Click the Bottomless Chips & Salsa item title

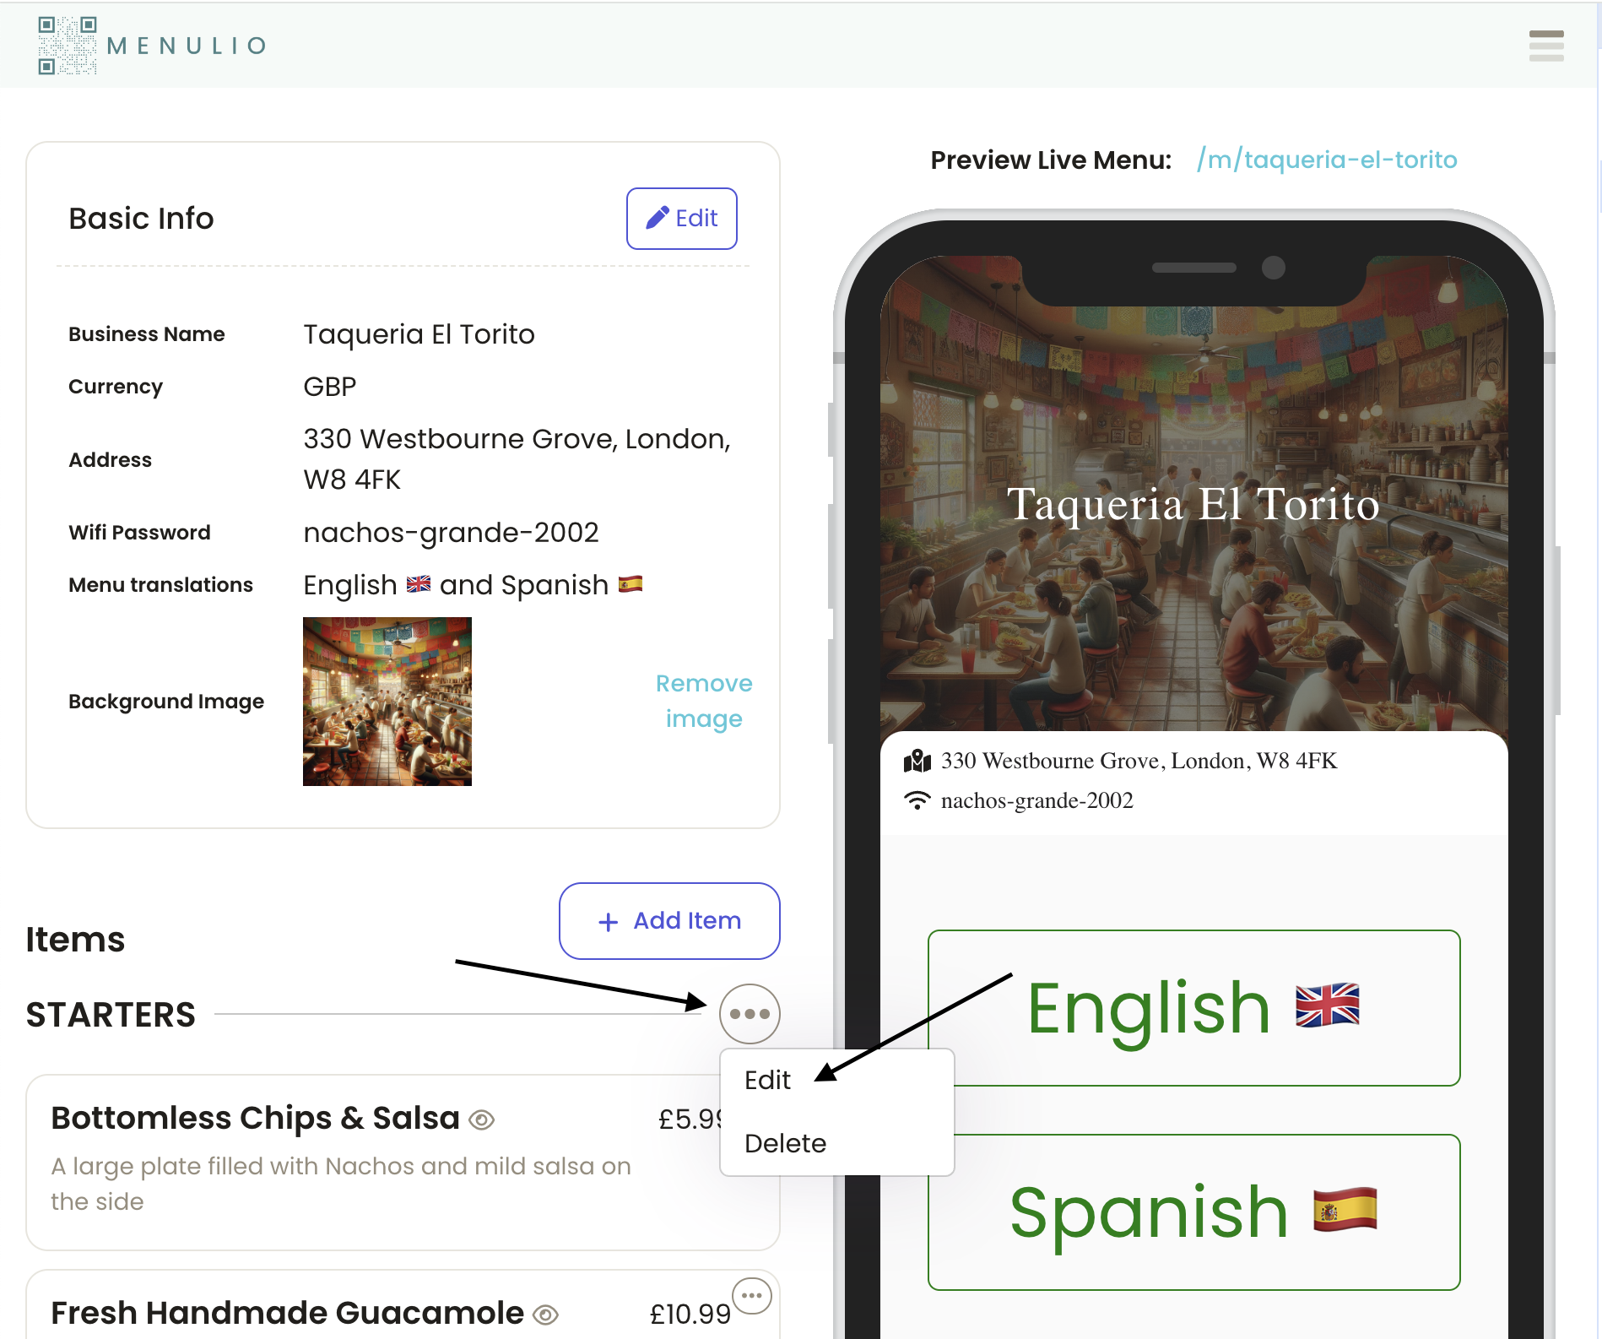255,1119
